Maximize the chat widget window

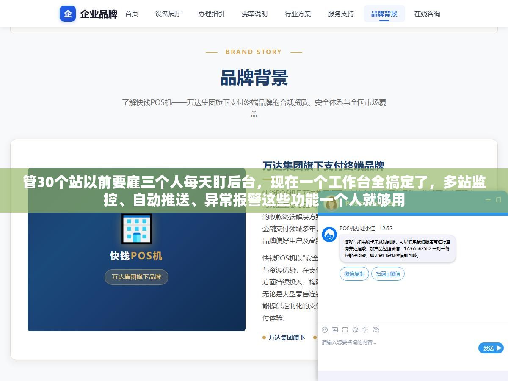[498, 200]
